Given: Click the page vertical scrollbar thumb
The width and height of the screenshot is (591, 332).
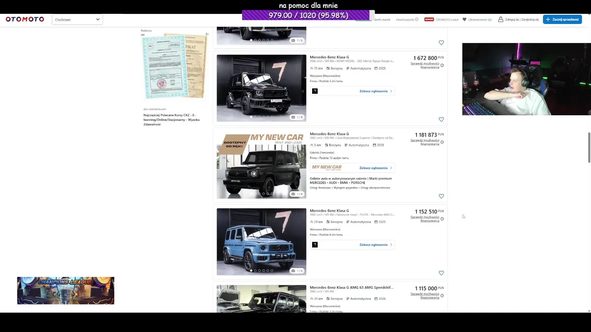Looking at the screenshot, I should point(589,148).
